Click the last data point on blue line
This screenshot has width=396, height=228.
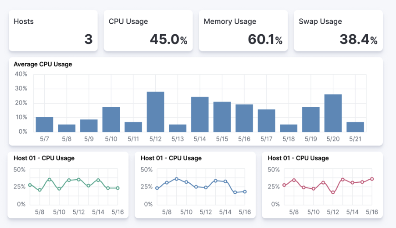point(245,192)
